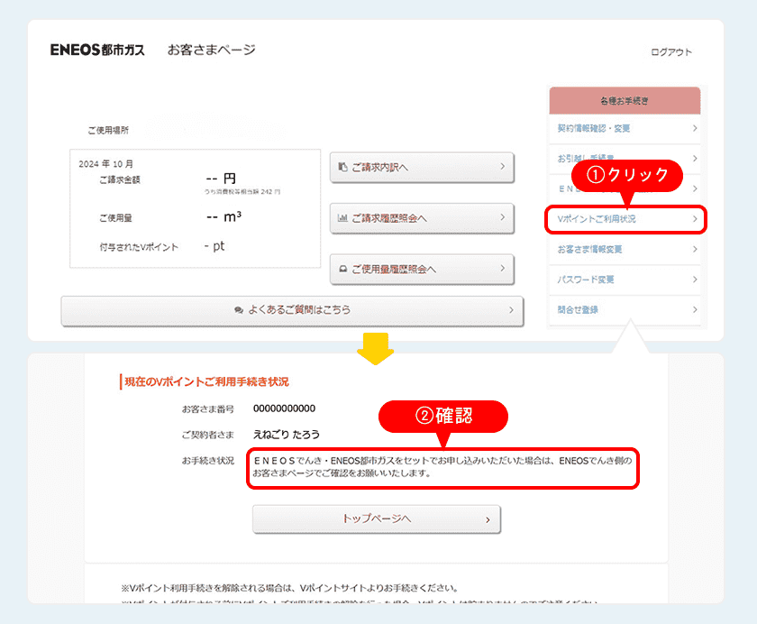Click the -- m³ usage value
Screen dimensions: 757x624
point(223,216)
